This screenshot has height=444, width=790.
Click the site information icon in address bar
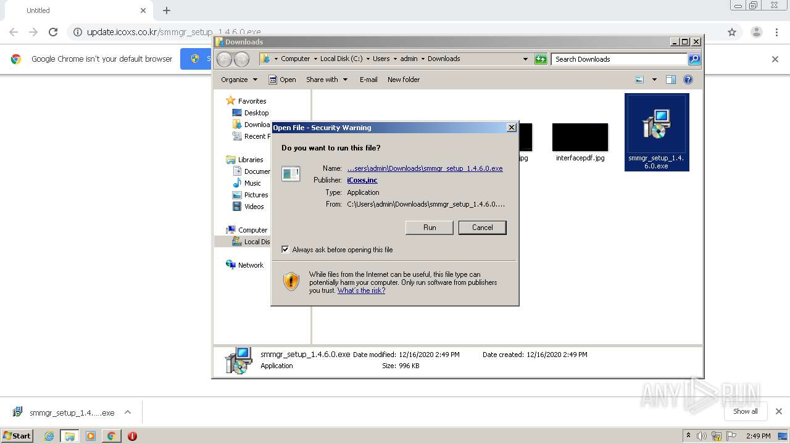pyautogui.click(x=77, y=32)
